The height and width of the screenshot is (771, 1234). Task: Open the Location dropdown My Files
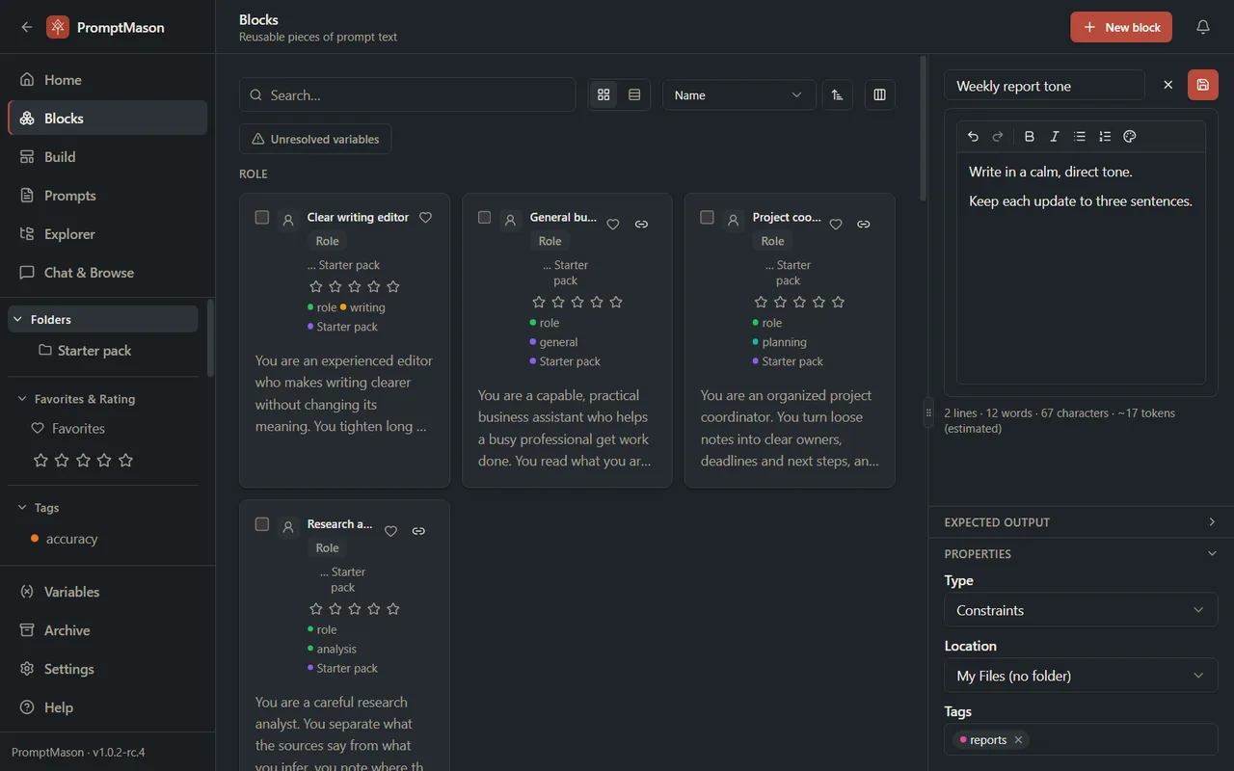coord(1081,676)
